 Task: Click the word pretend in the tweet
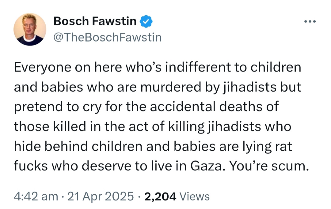click(x=38, y=107)
